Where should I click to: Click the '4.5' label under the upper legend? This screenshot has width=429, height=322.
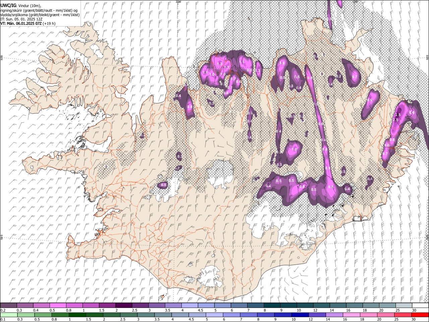[x=200, y=310]
